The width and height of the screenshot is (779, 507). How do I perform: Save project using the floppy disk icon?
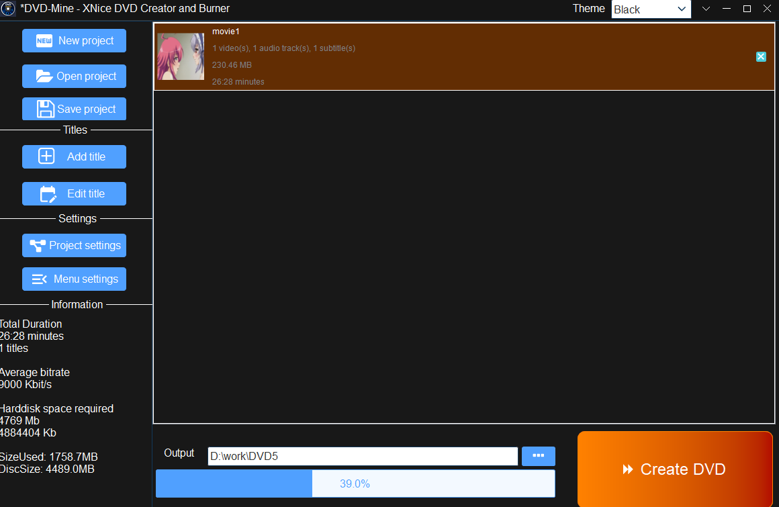click(x=46, y=109)
